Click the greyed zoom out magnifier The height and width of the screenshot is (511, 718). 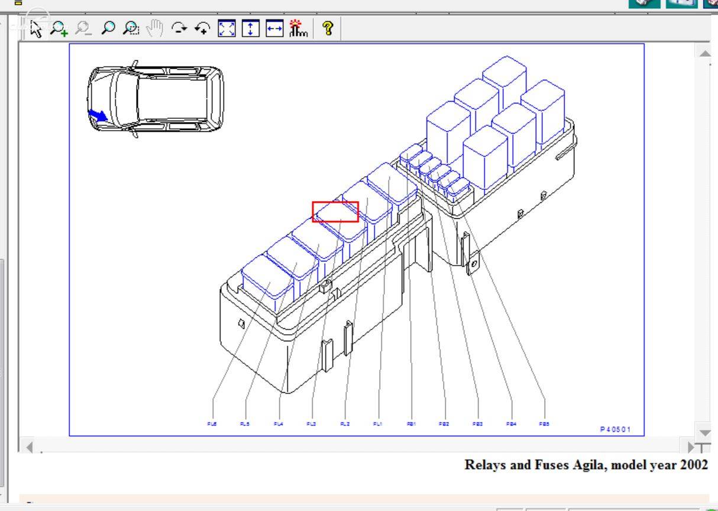coord(84,28)
